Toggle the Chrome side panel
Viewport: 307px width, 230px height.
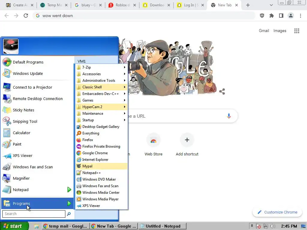point(281,16)
